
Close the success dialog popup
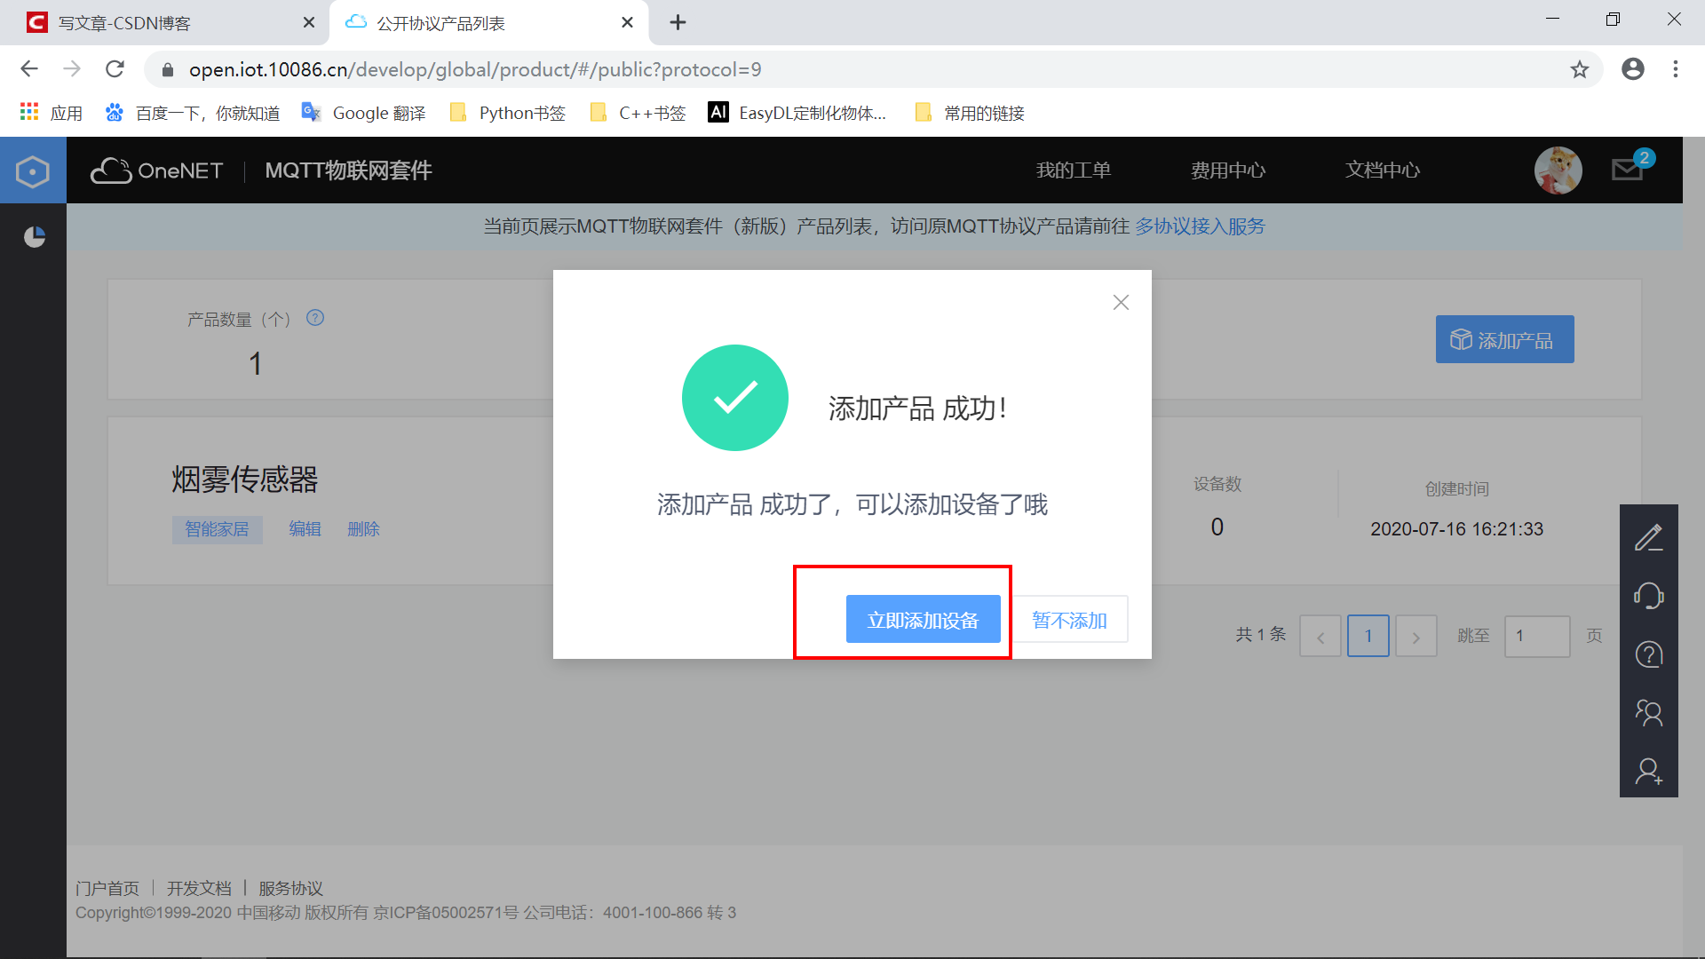coord(1122,302)
